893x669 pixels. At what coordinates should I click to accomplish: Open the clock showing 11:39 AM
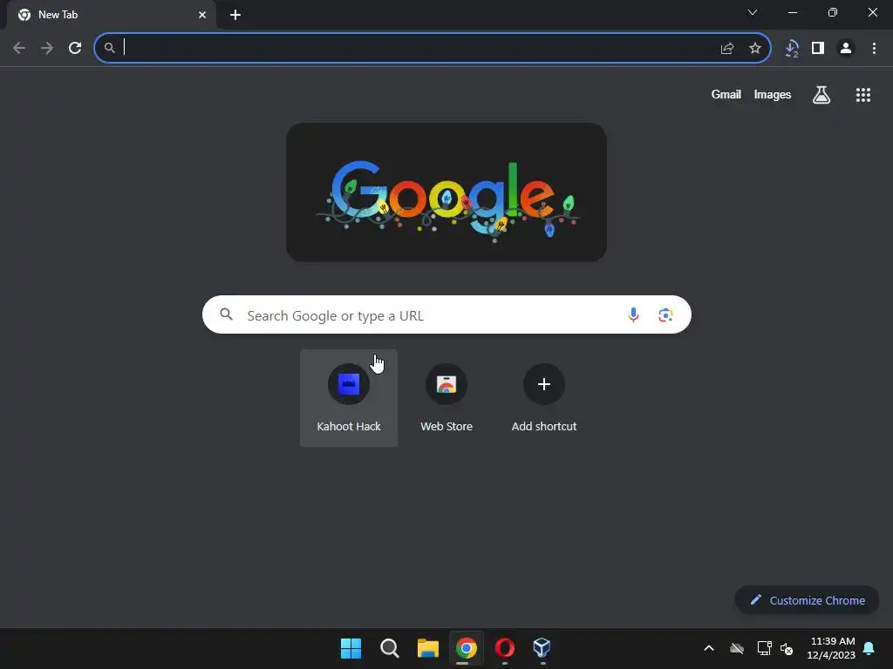pyautogui.click(x=831, y=648)
